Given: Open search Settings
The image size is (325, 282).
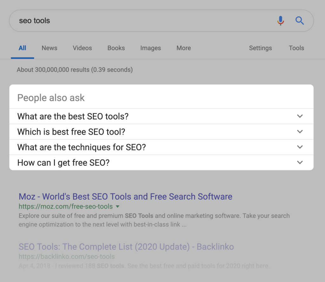Looking at the screenshot, I should tap(260, 48).
